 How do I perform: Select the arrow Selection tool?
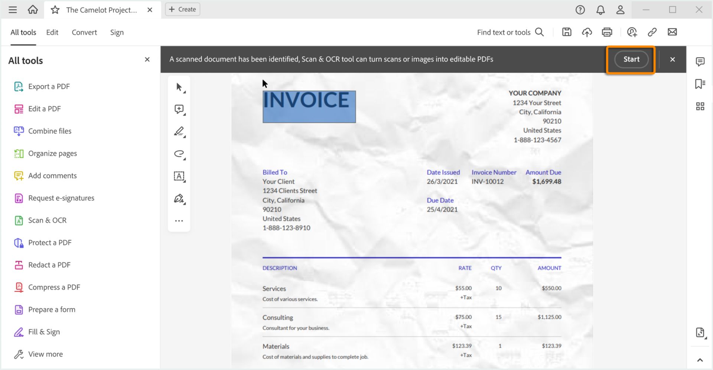click(x=179, y=86)
